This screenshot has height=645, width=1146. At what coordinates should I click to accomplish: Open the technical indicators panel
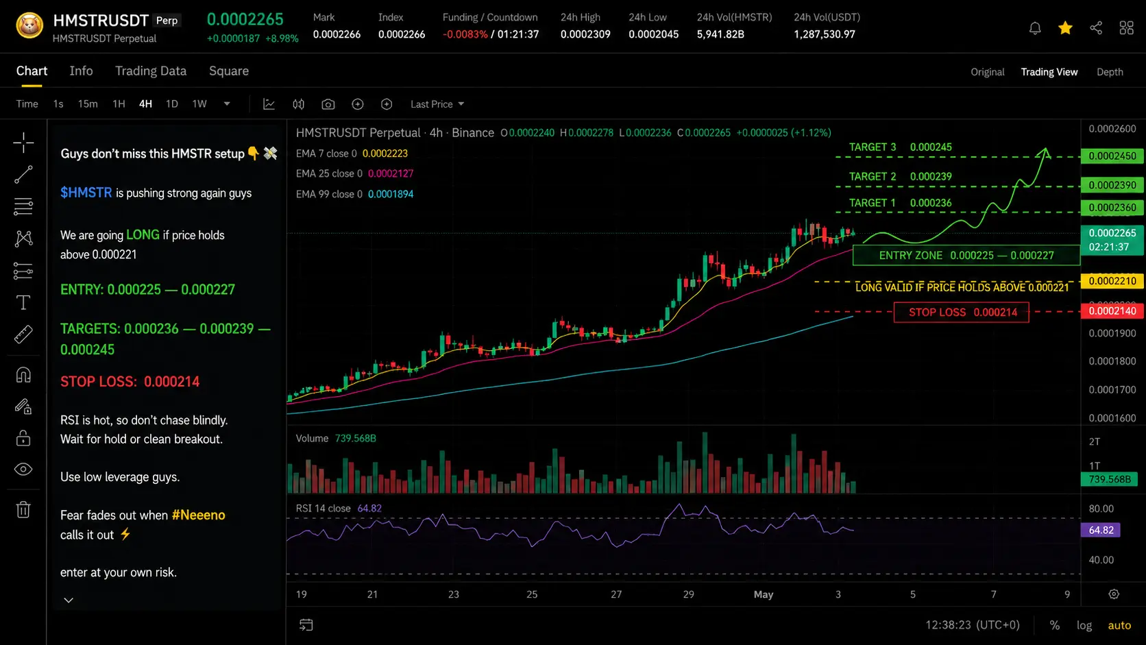tap(269, 104)
